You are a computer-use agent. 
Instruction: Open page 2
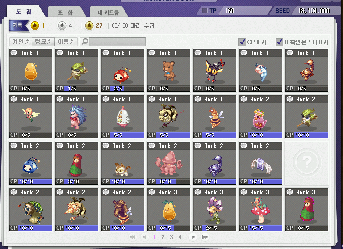click(x=163, y=237)
